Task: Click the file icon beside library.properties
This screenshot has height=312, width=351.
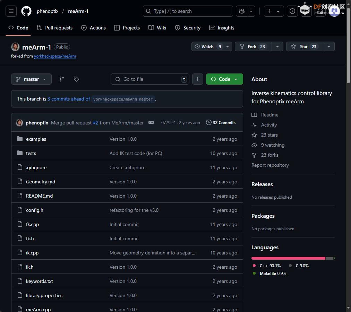Action: click(20, 295)
